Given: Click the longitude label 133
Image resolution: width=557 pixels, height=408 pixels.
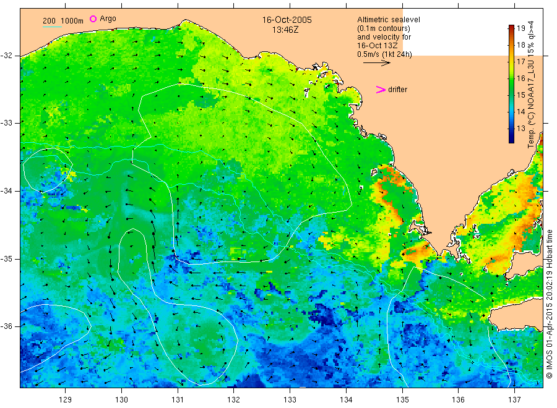Looking at the screenshot, I should point(290,400).
